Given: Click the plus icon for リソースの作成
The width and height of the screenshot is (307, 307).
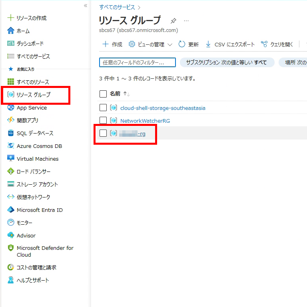Looking at the screenshot, I should [10, 18].
